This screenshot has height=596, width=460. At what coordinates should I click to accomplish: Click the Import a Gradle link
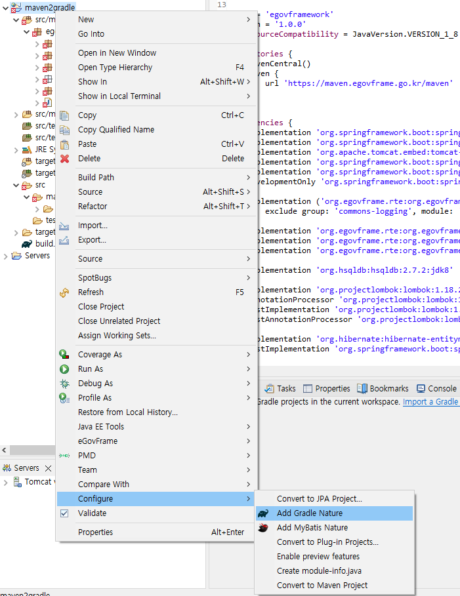coord(430,402)
